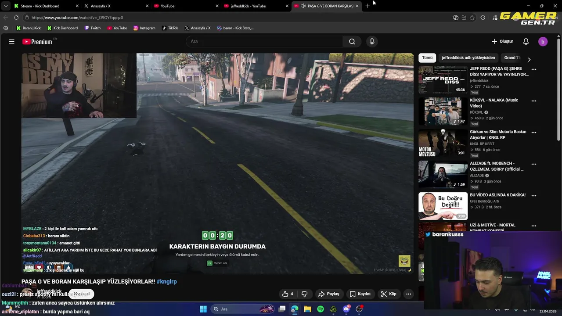Open the Twitch bookmark
562x316 pixels.
[92, 28]
